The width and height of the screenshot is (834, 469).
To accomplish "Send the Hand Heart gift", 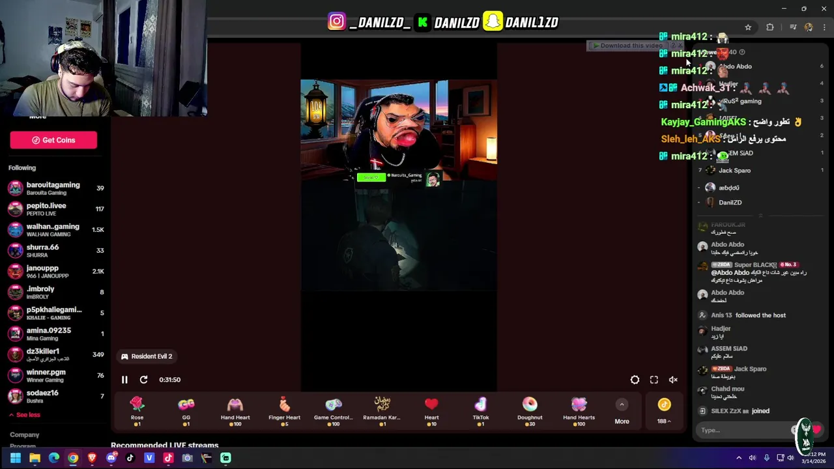I will click(x=235, y=412).
